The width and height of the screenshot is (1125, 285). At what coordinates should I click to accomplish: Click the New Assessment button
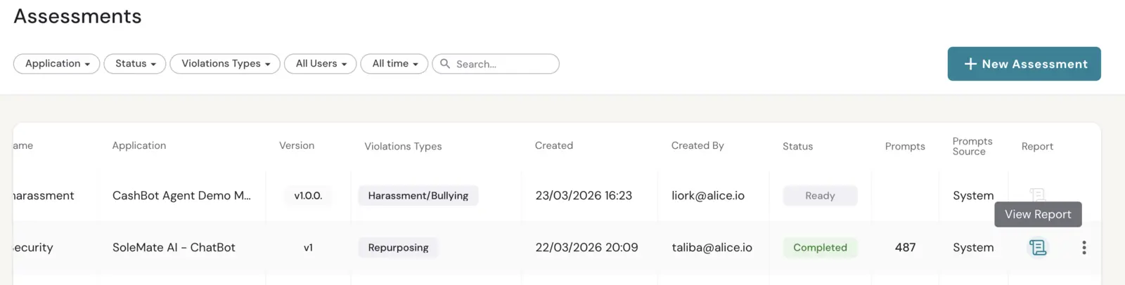pyautogui.click(x=1024, y=64)
